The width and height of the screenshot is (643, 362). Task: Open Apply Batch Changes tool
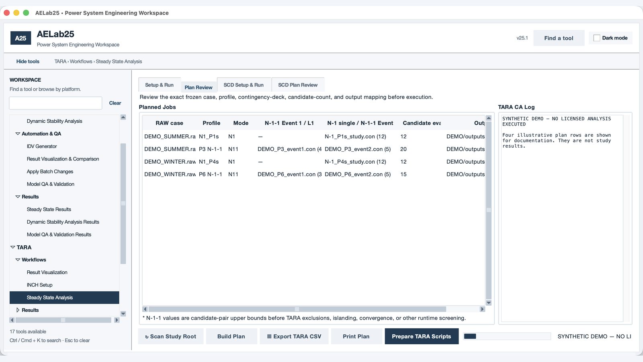coord(50,171)
